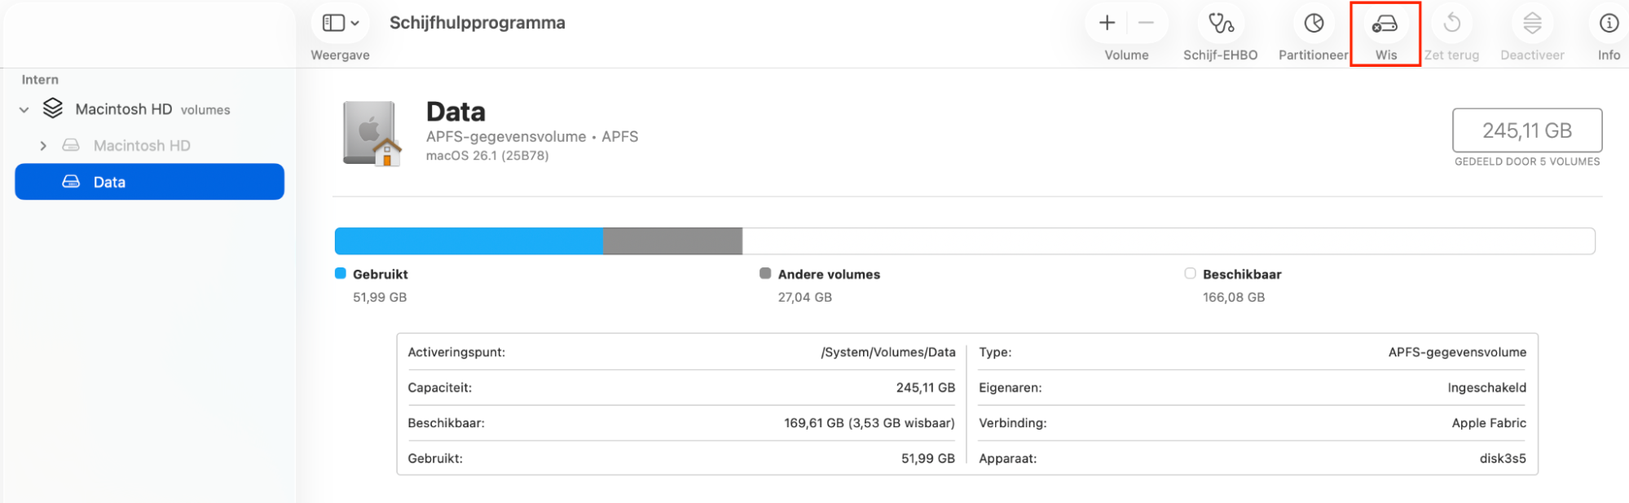Expand the greyed Macintosh HD volume

[43, 146]
